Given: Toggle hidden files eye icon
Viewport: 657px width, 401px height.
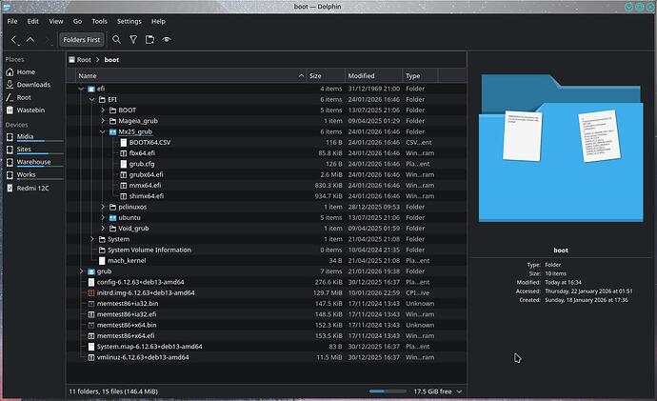Looking at the screenshot, I should click(x=167, y=40).
